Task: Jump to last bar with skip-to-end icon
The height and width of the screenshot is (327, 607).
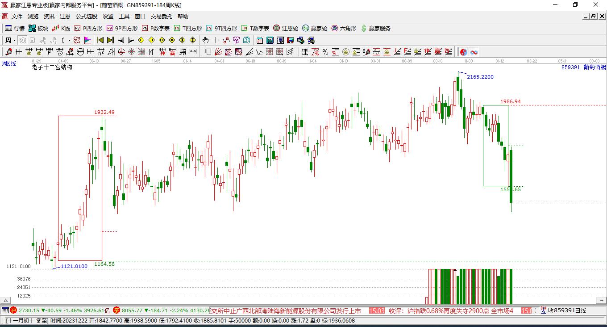Action: tap(111, 40)
